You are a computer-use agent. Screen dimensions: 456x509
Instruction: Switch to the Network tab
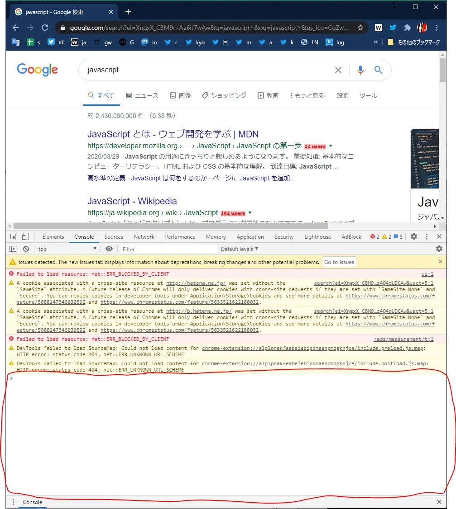point(144,237)
